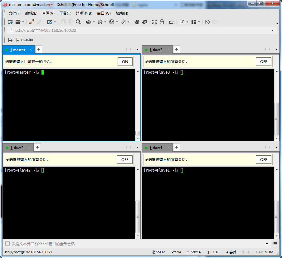Expand the address bar dropdown arrow
Viewport: 282px width, 258px height.
pos(273,30)
